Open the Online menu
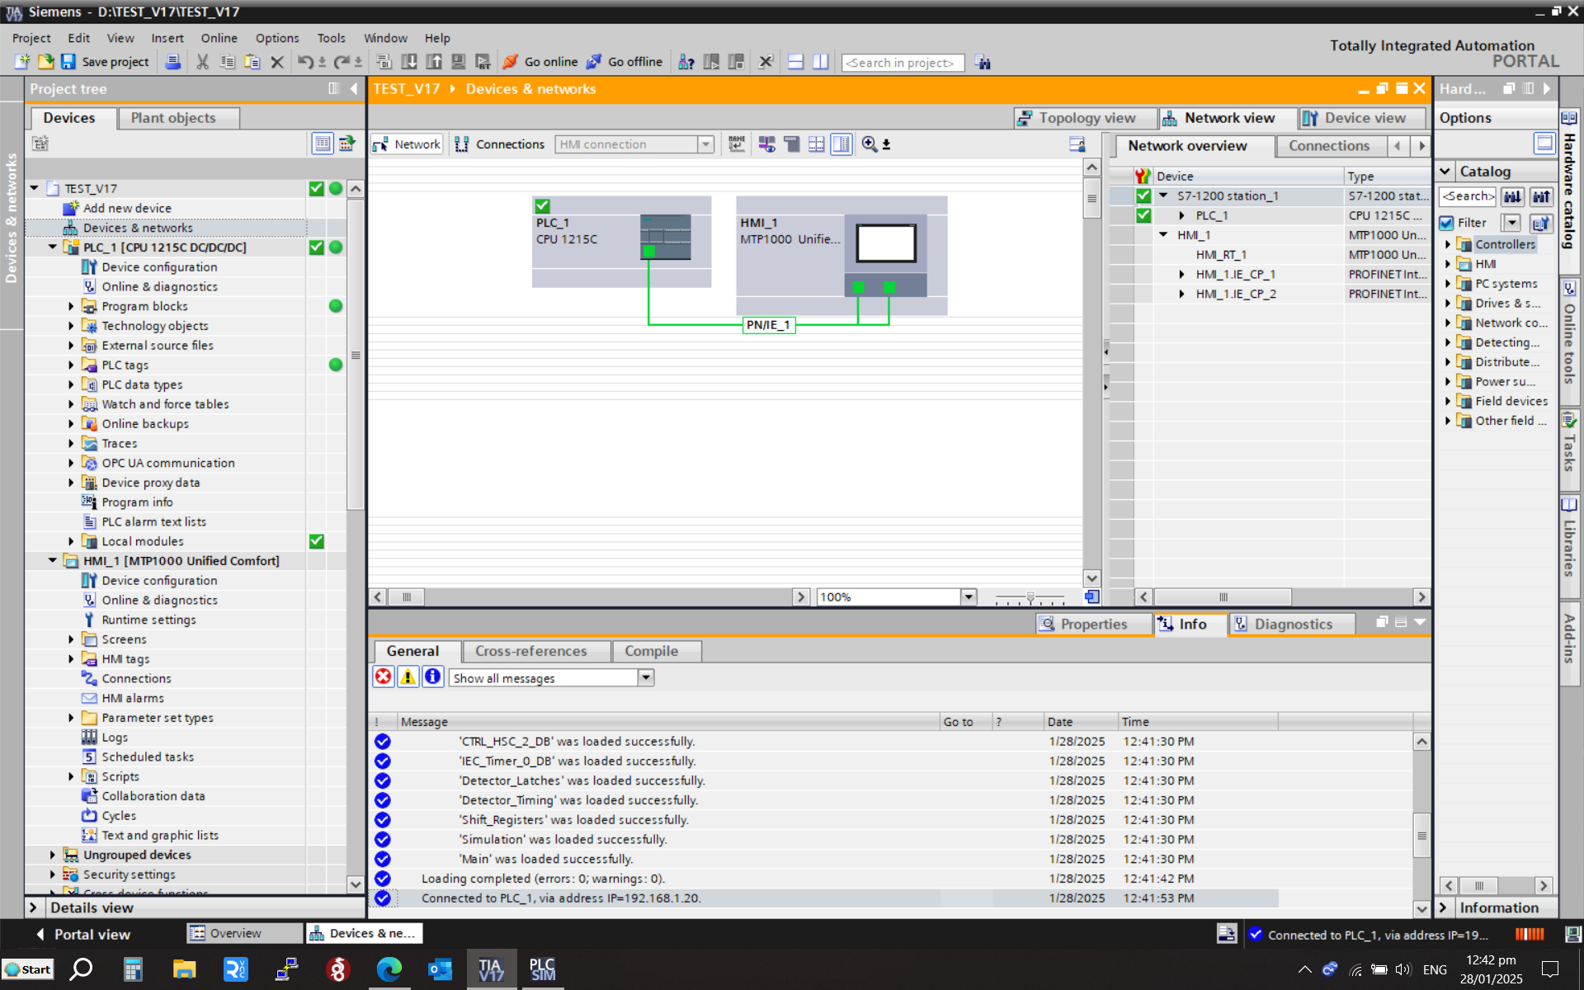The image size is (1584, 990). 219,38
